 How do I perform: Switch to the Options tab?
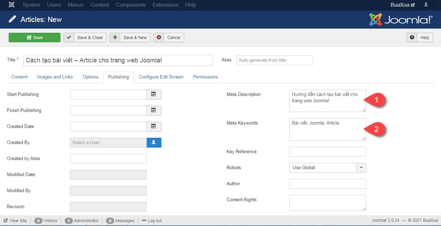pos(91,77)
